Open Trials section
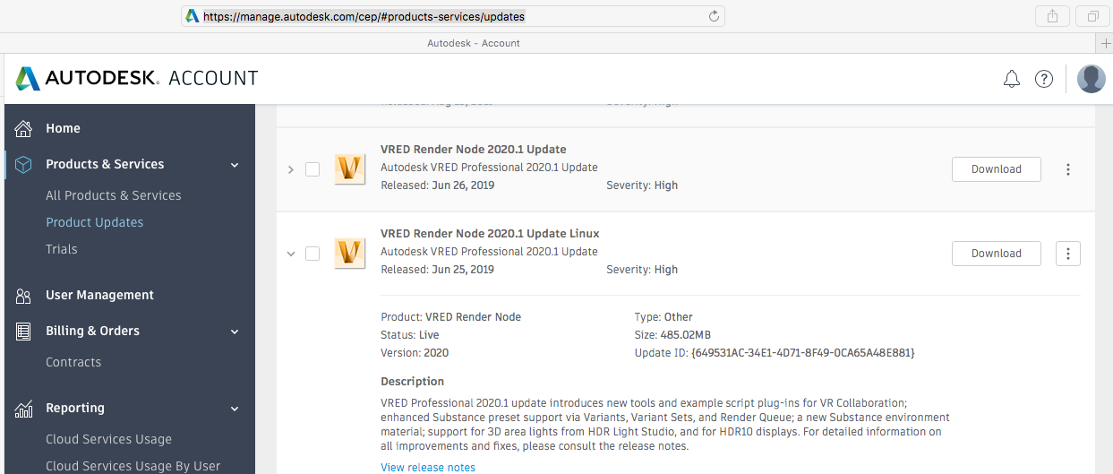 pyautogui.click(x=62, y=249)
